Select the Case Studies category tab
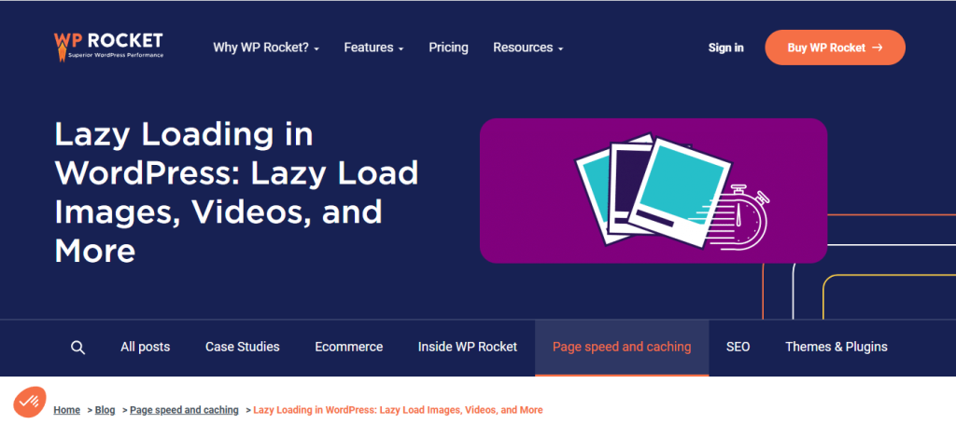The image size is (956, 424). [x=242, y=348]
